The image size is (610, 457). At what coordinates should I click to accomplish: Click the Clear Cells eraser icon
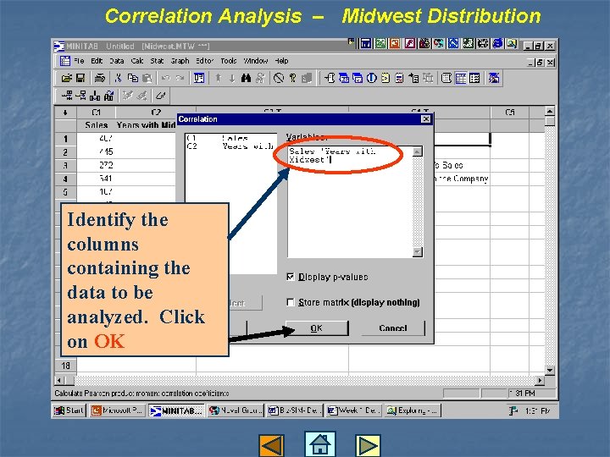coord(160,95)
